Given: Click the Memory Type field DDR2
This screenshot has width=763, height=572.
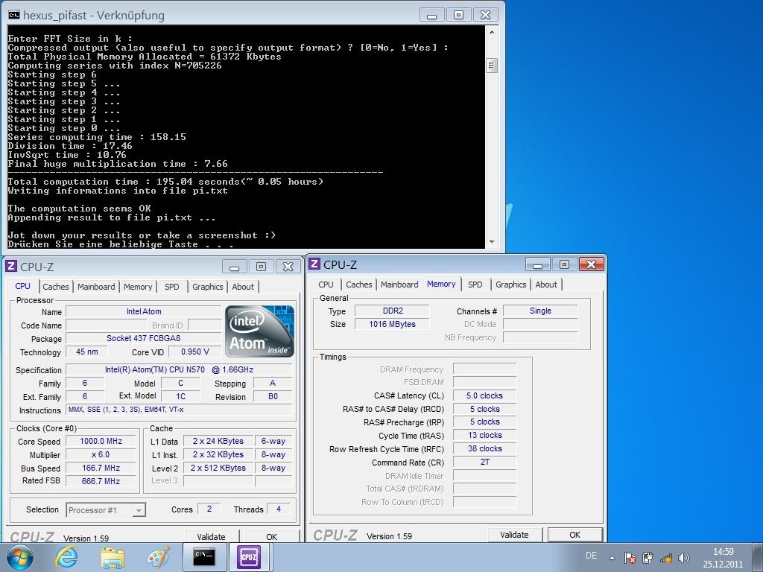Looking at the screenshot, I should (392, 311).
